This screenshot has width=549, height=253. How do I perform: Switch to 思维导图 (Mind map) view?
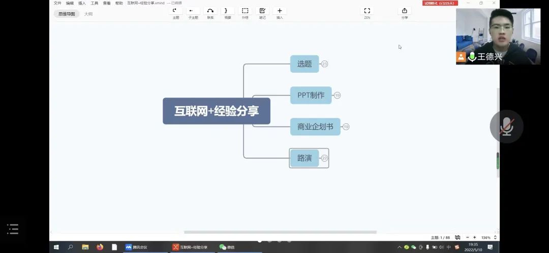[67, 14]
